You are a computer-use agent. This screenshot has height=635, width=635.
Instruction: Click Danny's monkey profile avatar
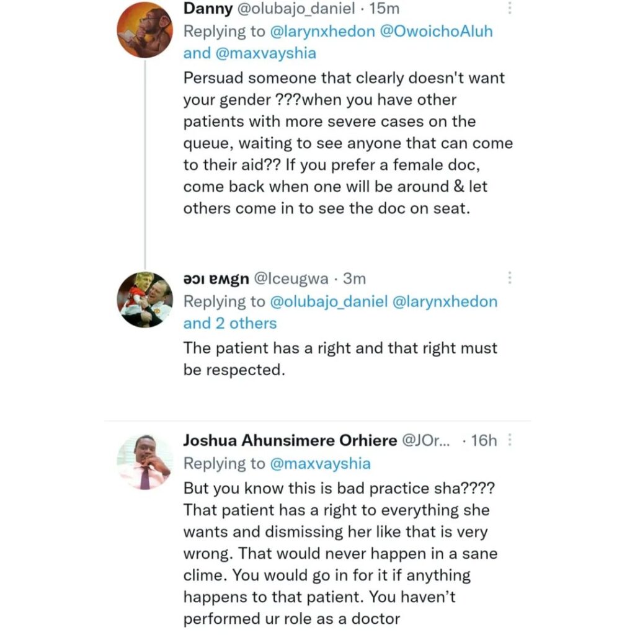pos(145,30)
